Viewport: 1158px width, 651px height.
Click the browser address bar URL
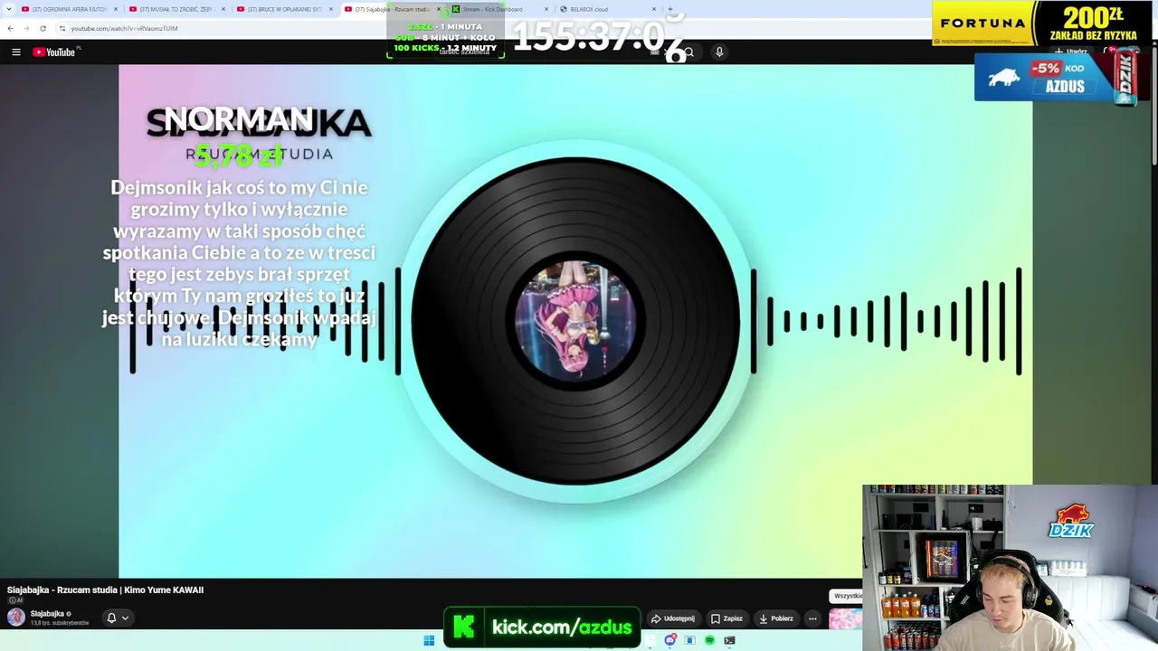[x=124, y=28]
